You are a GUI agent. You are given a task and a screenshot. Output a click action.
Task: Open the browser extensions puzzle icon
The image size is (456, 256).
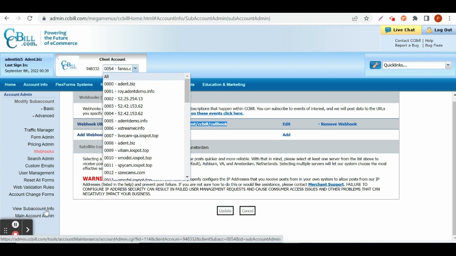415,18
